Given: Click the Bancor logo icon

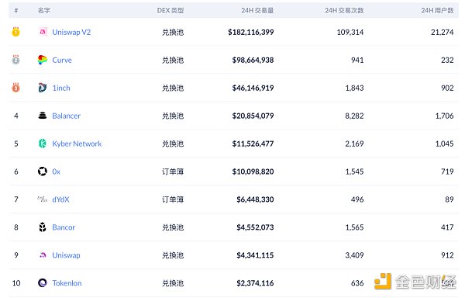Looking at the screenshot, I should [43, 227].
